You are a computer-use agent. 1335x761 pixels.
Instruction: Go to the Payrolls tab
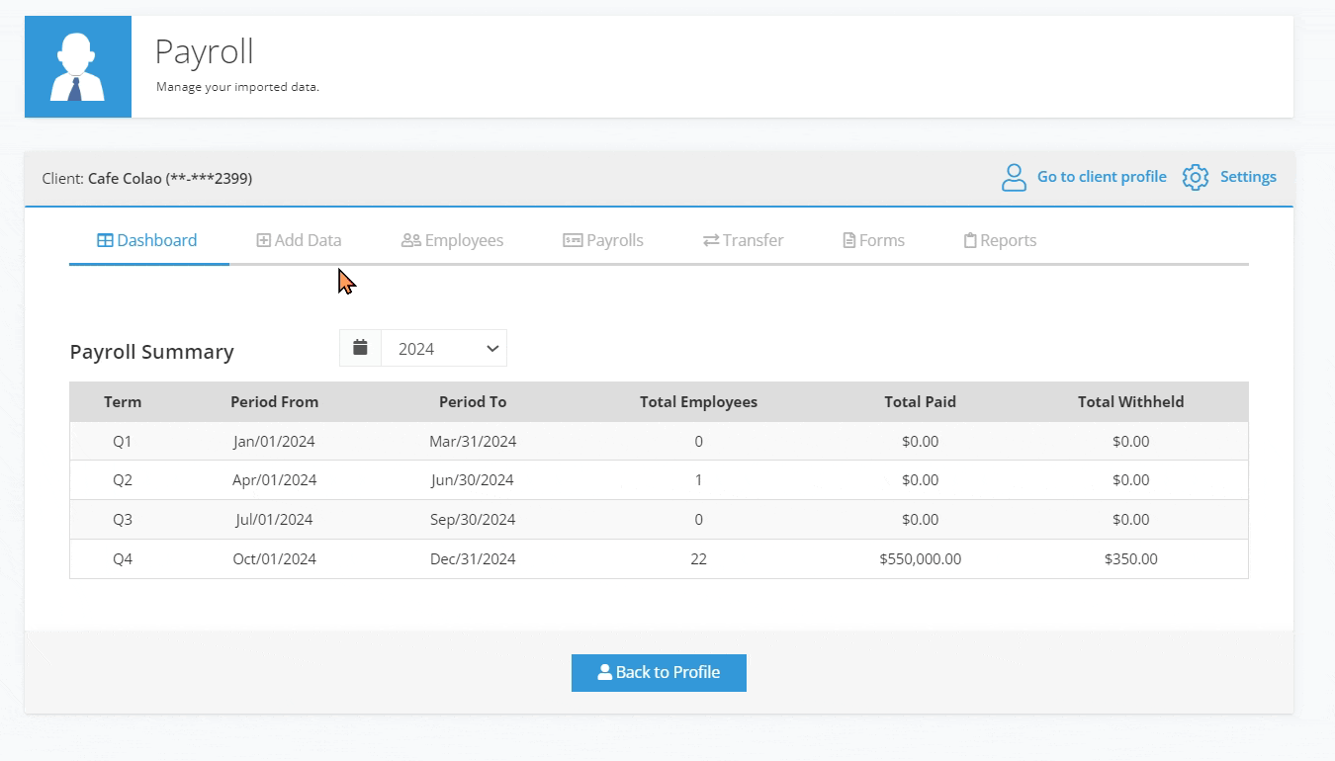602,240
